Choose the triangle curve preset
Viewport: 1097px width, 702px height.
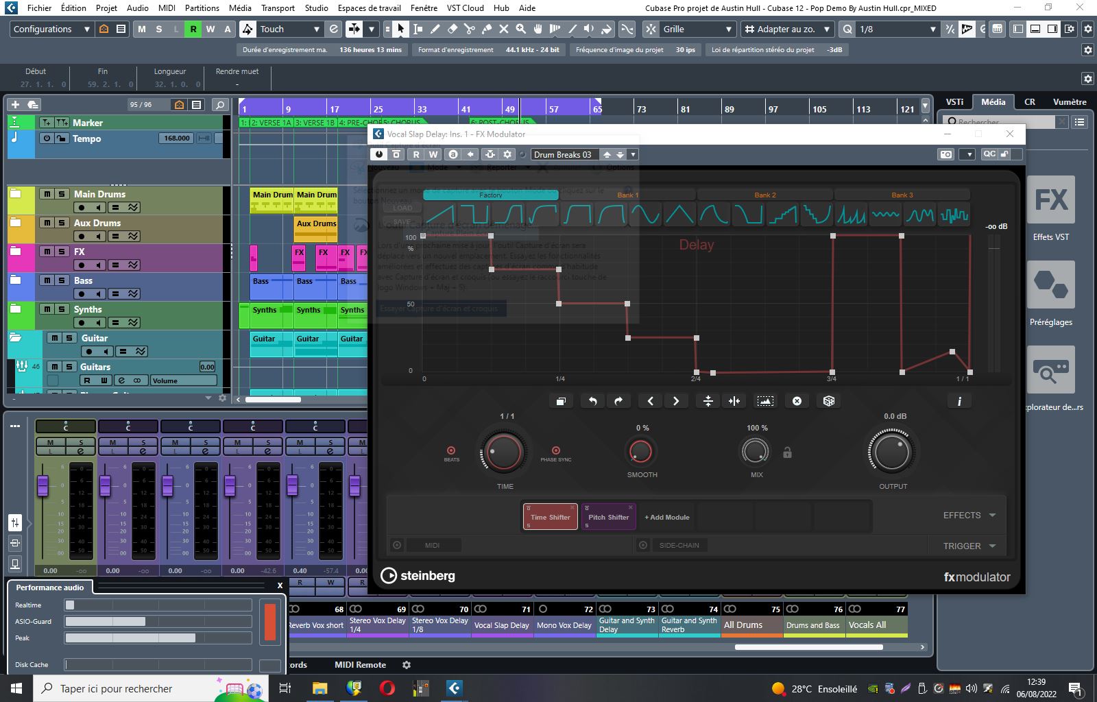point(679,215)
